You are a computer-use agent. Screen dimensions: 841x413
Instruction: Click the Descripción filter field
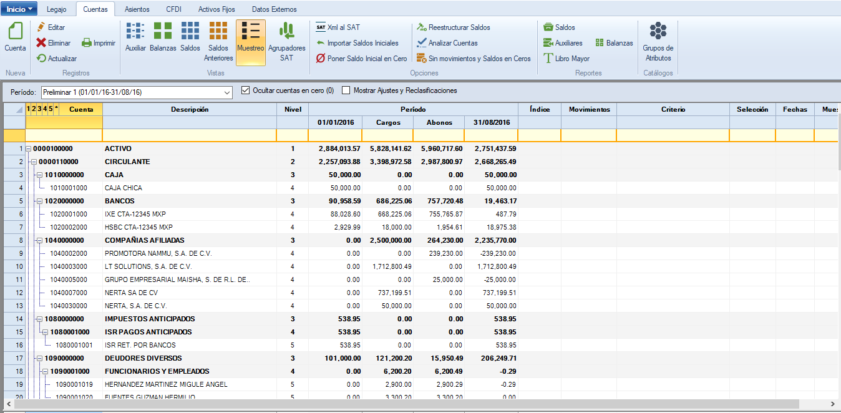click(189, 135)
